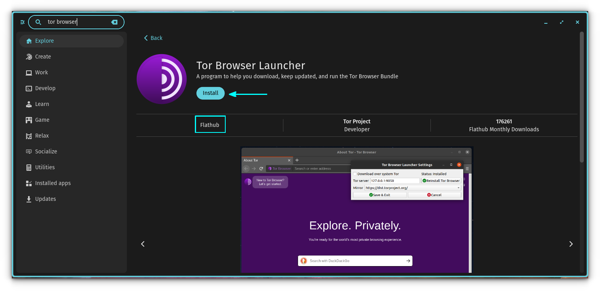
Task: Show next screenshot with right arrow
Action: click(571, 244)
